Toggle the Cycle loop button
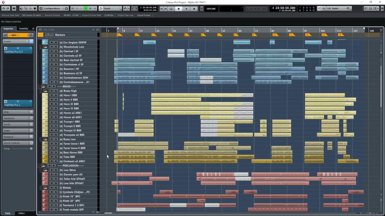The width and height of the screenshot is (385, 216). [171, 9]
